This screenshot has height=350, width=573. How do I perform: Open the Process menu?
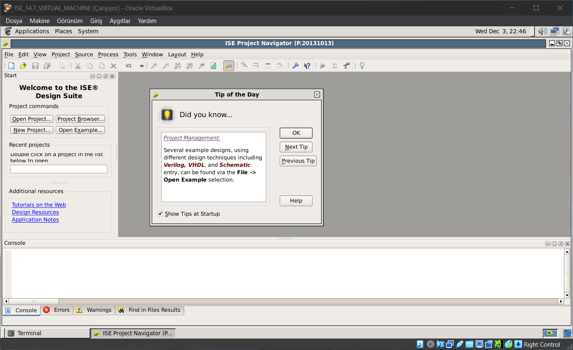[108, 54]
